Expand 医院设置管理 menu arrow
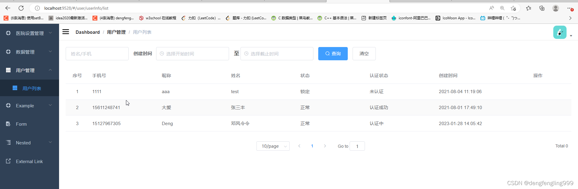The height and width of the screenshot is (189, 578). pos(50,33)
